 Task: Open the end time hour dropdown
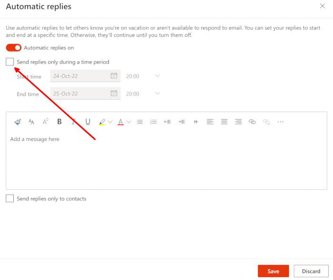pyautogui.click(x=157, y=93)
